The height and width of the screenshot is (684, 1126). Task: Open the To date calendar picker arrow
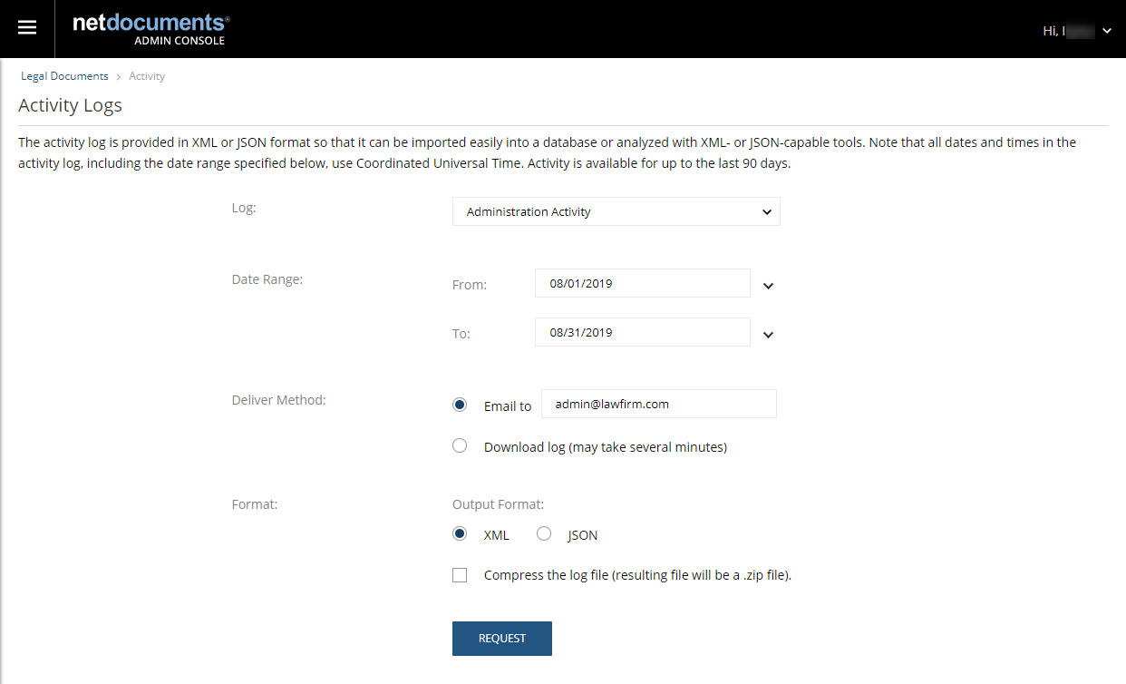(x=768, y=335)
